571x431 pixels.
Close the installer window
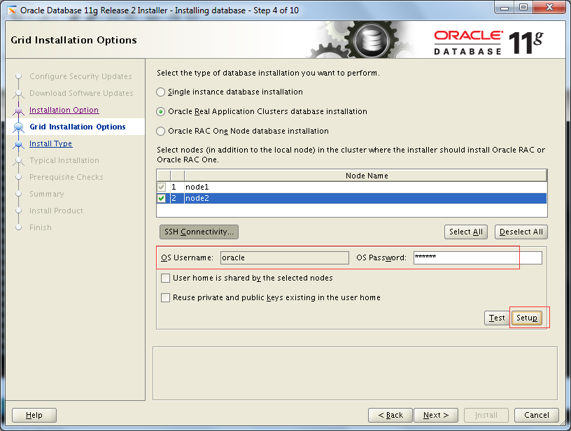(x=549, y=8)
